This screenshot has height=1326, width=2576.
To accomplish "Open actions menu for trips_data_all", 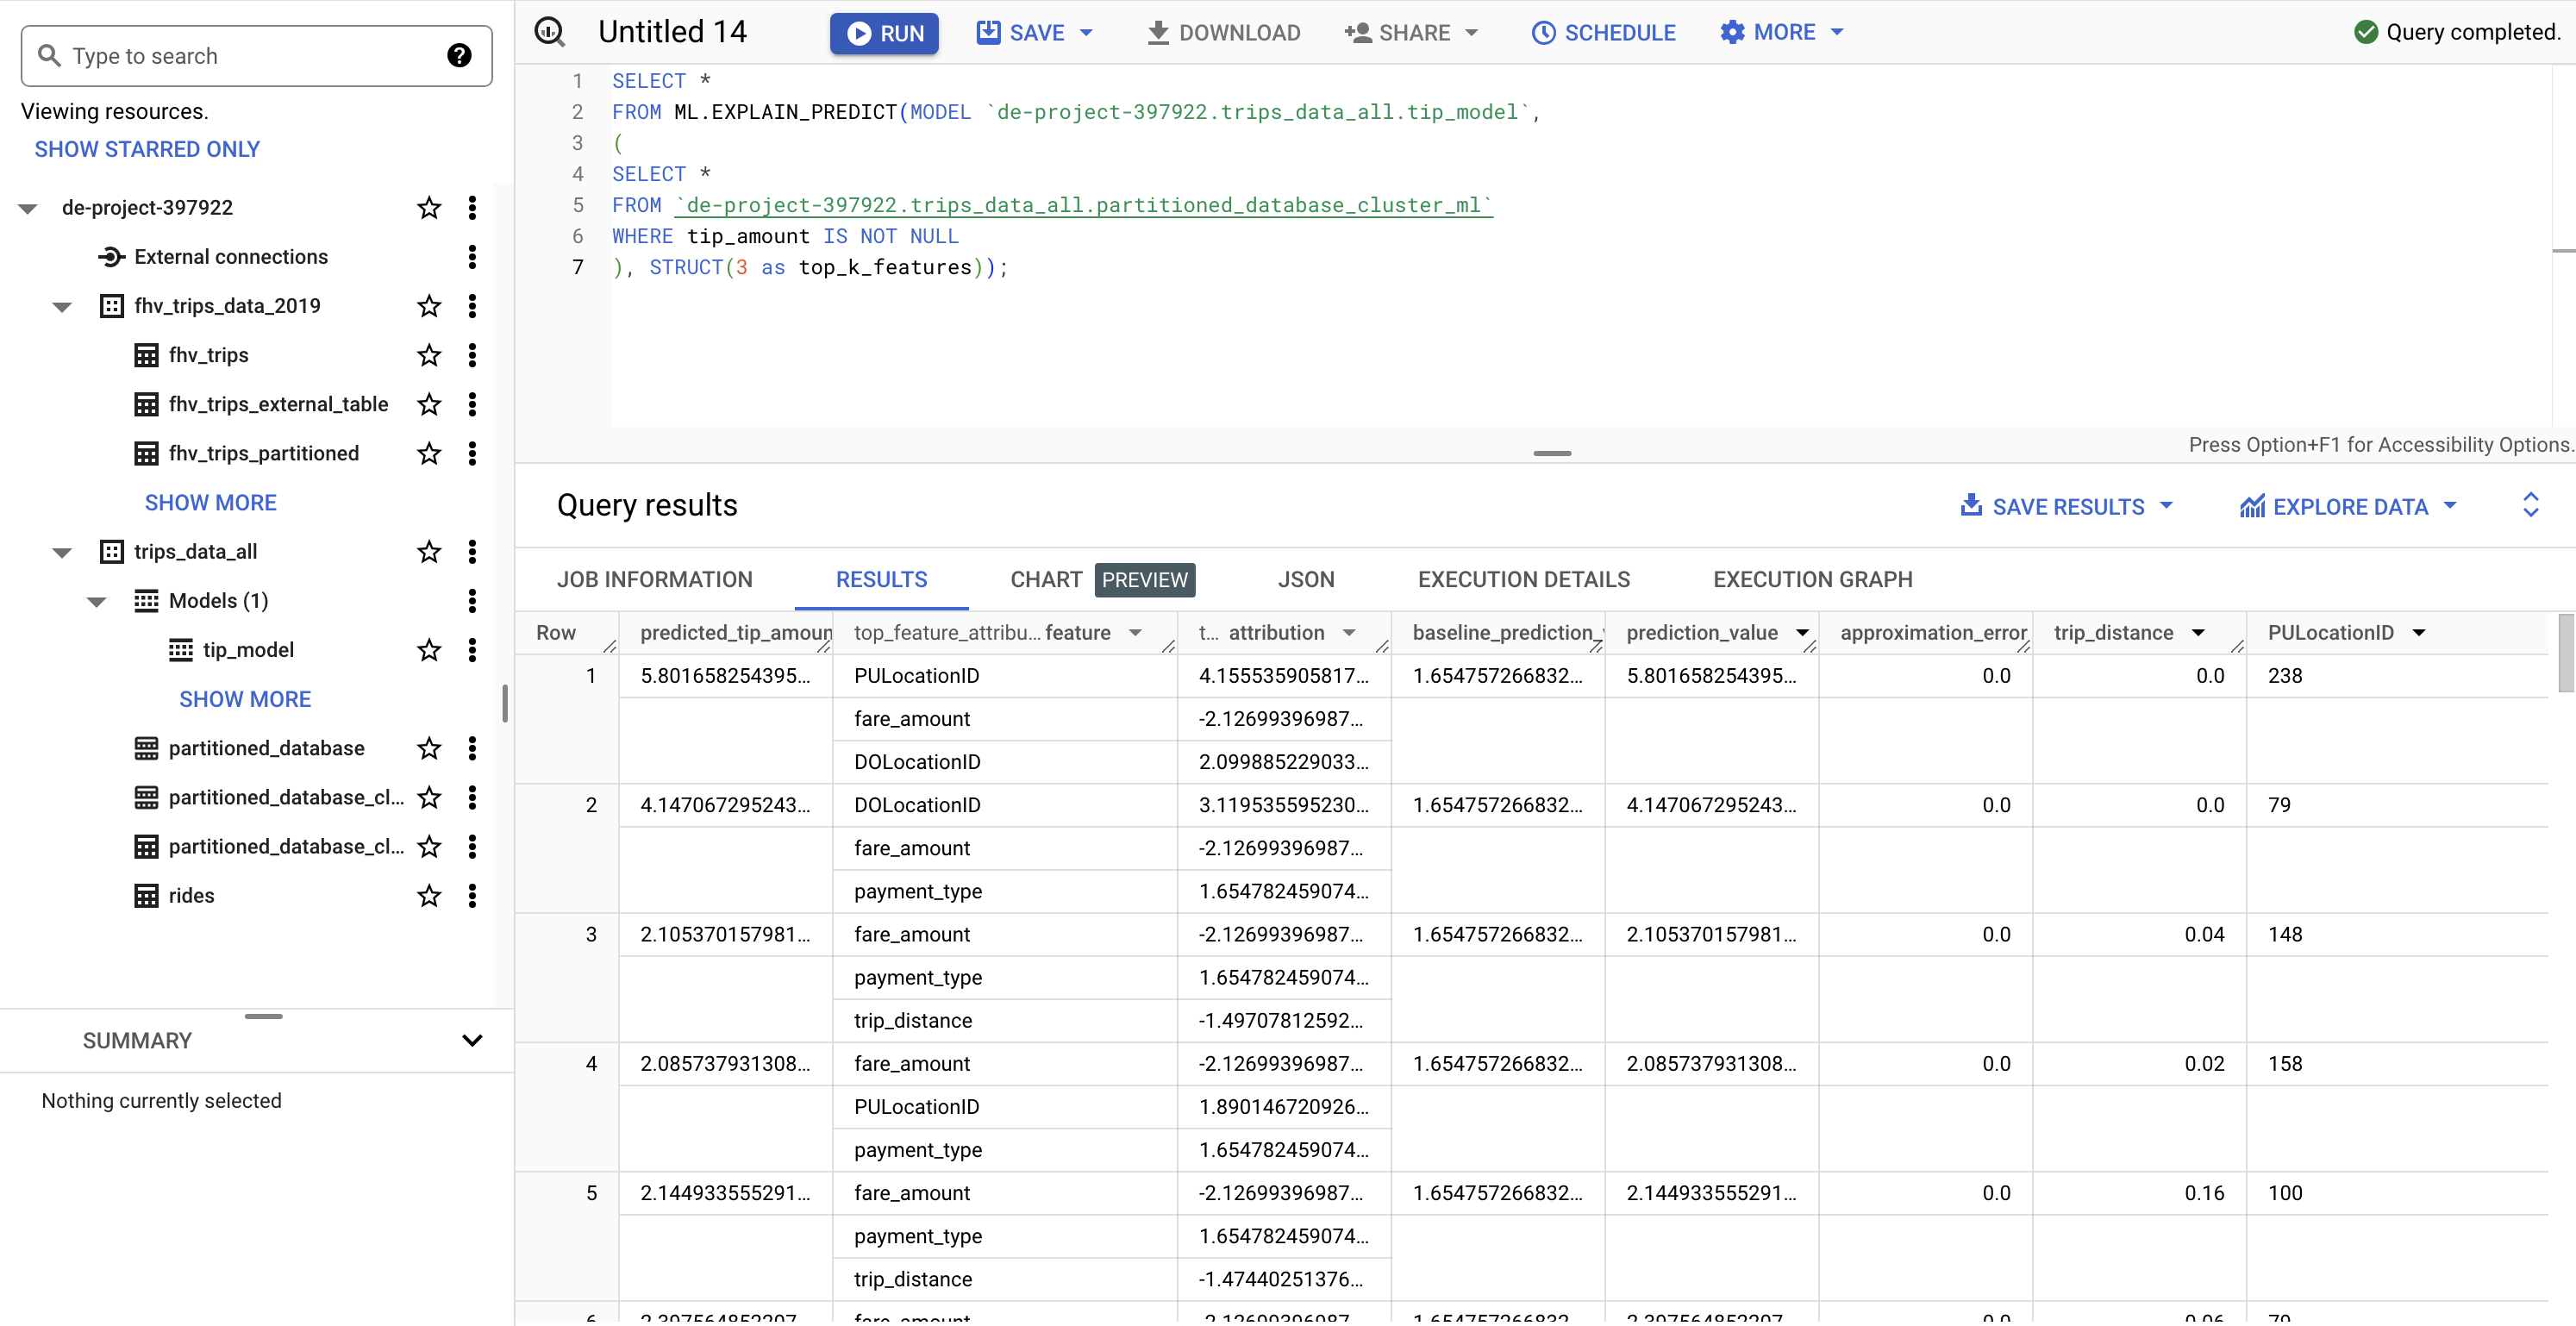I will [x=472, y=552].
